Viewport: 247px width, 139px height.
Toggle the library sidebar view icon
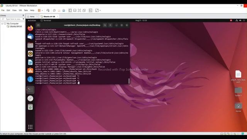click(70, 10)
